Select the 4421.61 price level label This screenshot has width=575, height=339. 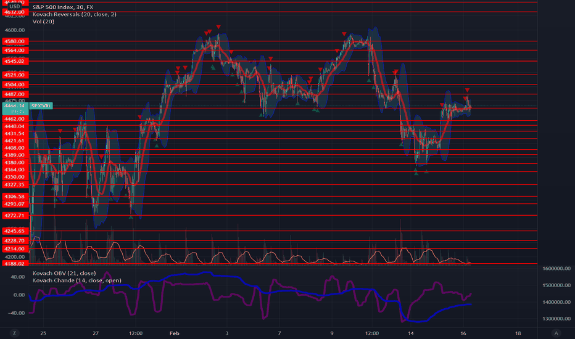tap(15, 141)
